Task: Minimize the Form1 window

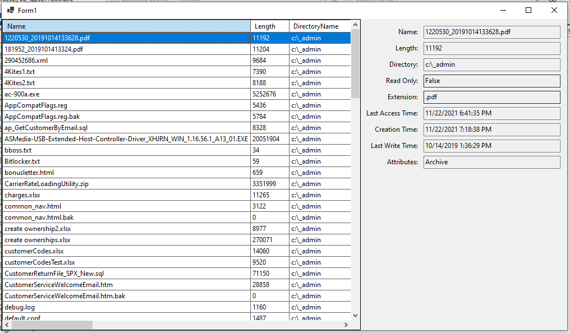Action: [503, 10]
